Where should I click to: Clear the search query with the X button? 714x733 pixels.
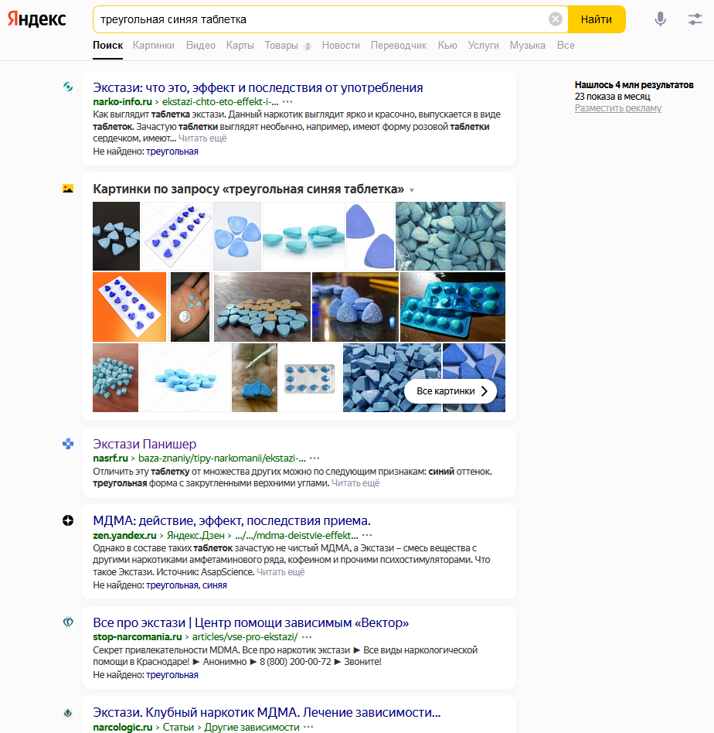555,19
